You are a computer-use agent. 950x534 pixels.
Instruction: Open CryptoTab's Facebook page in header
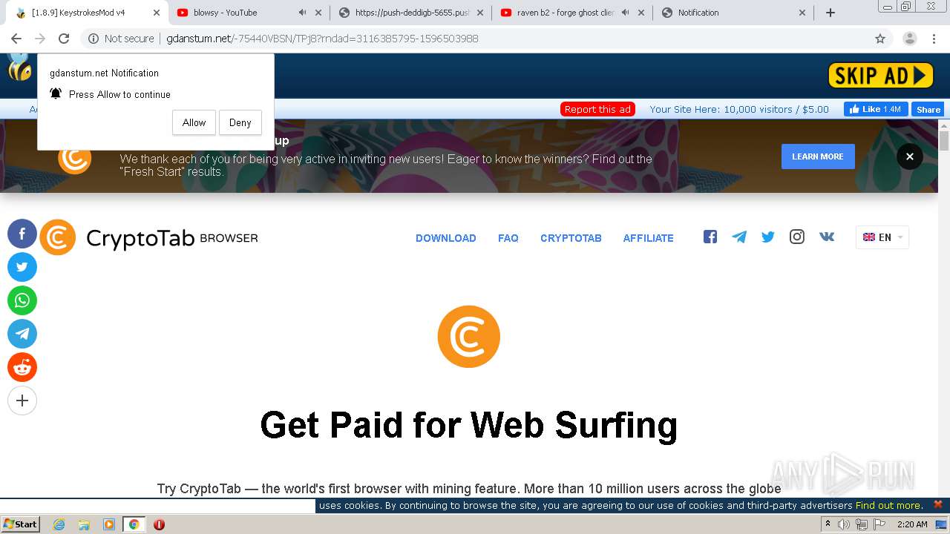(x=710, y=237)
